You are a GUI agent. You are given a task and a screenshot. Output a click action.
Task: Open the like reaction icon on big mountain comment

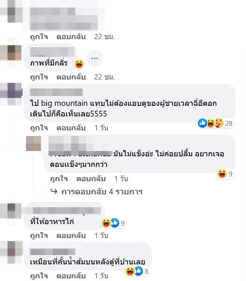click(202, 123)
